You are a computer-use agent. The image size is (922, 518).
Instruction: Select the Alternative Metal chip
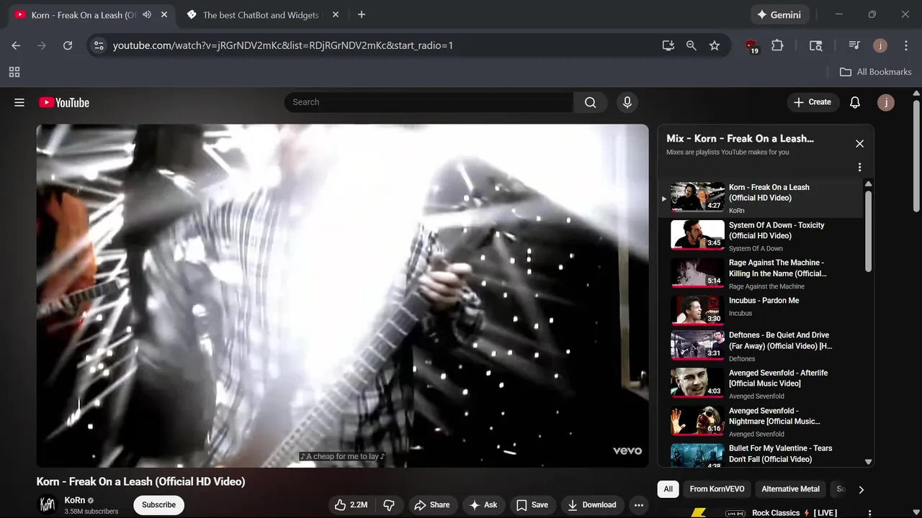coord(790,489)
